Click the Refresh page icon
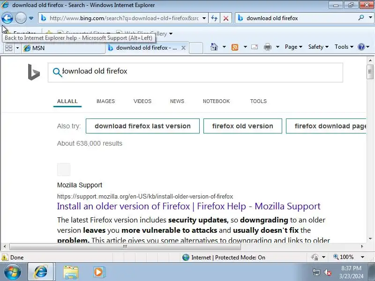 [x=214, y=18]
